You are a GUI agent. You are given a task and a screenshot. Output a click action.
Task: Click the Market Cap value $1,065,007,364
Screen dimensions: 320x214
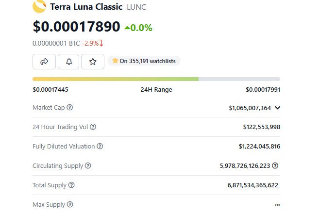click(x=250, y=108)
